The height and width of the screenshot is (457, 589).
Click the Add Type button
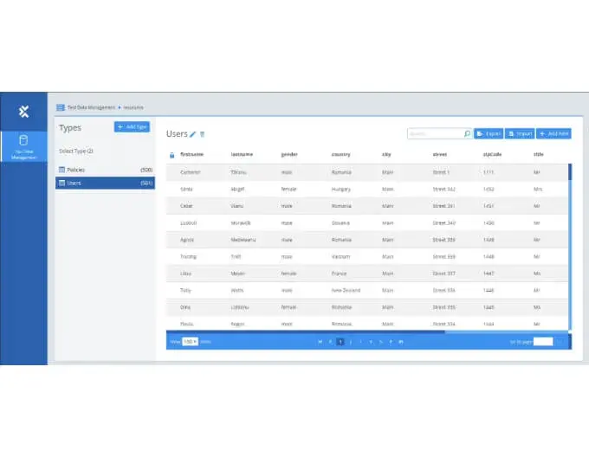click(x=132, y=127)
